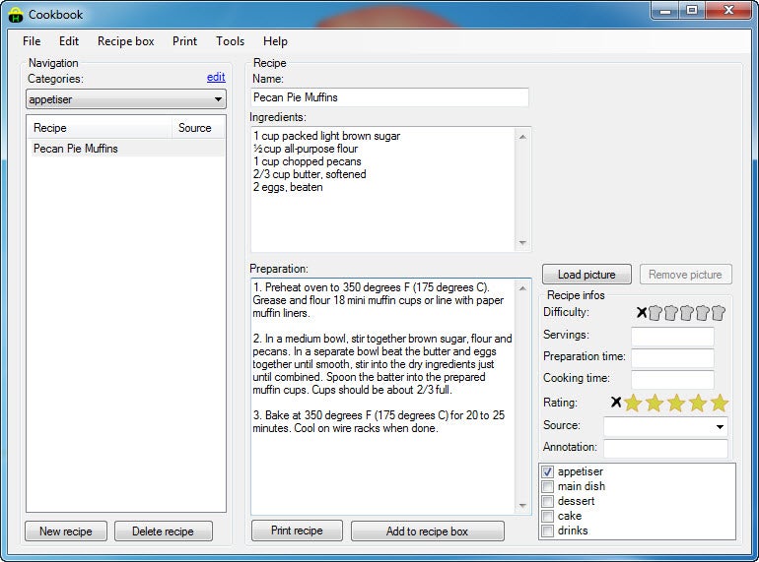Set difficulty to three chef hats
This screenshot has width=759, height=562.
click(686, 313)
